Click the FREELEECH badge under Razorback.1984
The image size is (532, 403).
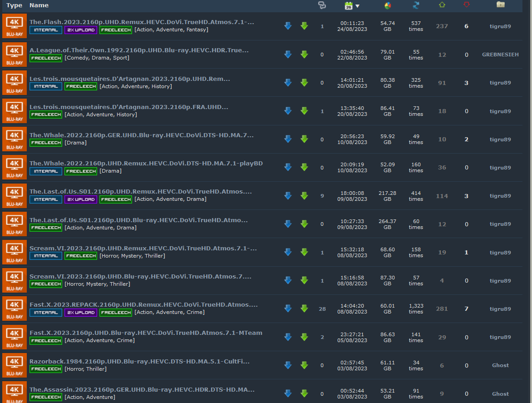46,369
